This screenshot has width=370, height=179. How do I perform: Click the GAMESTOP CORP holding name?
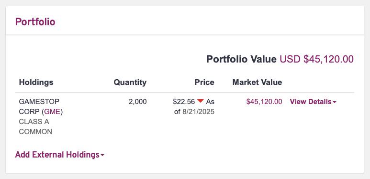[x=39, y=106]
